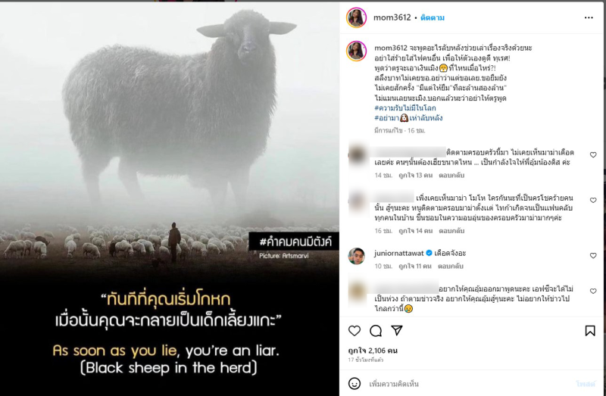606x396 pixels.
Task: Like the post with the heart icon
Action: [355, 331]
